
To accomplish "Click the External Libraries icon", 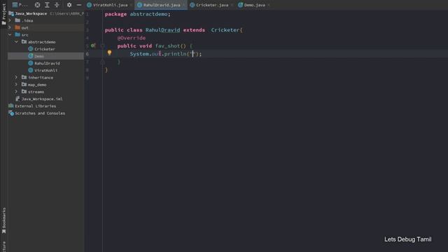I will pyautogui.click(x=11, y=106).
